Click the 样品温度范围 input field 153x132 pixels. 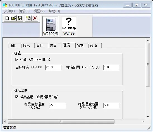[x=111, y=105]
